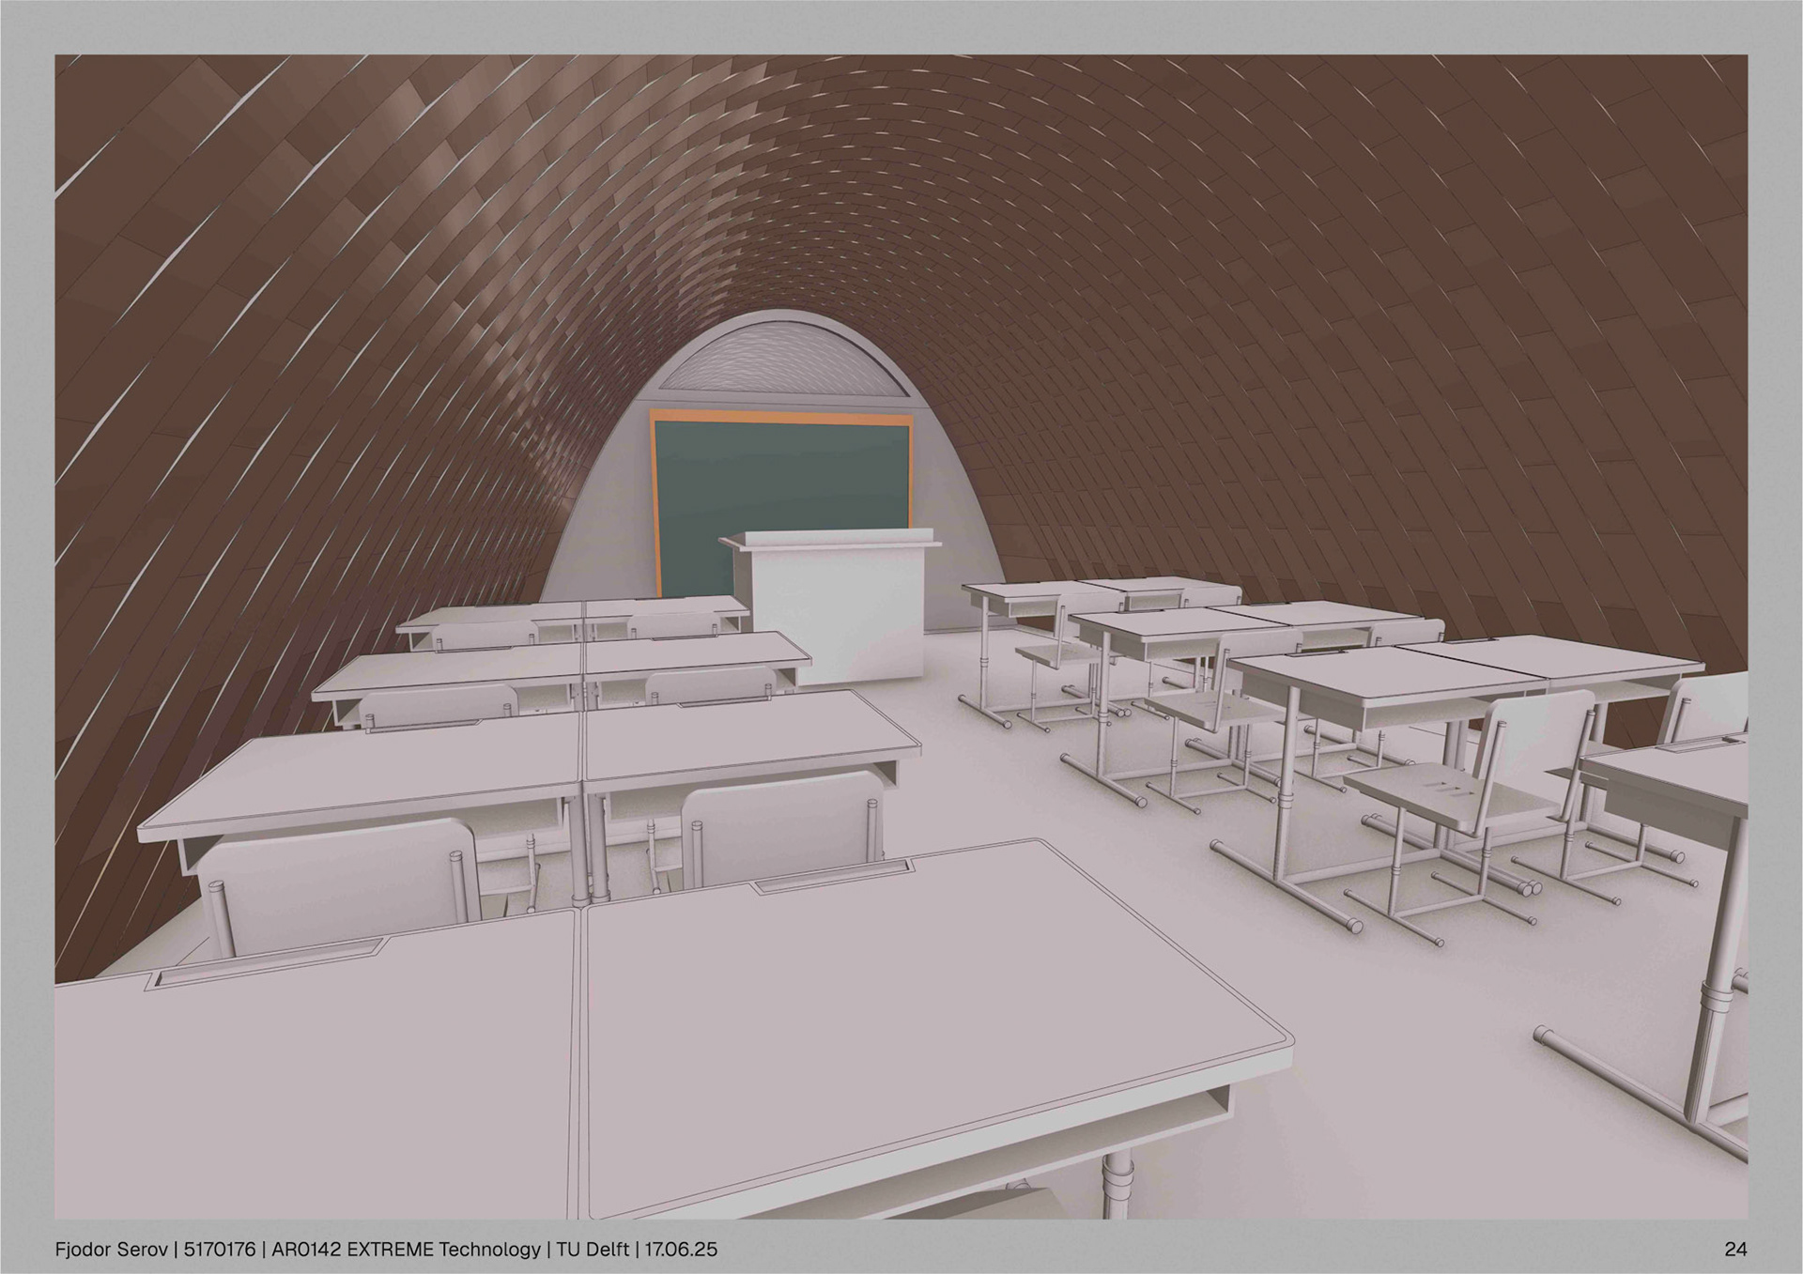Click the student number 5170176 in footer
The height and width of the screenshot is (1274, 1803).
tap(220, 1250)
